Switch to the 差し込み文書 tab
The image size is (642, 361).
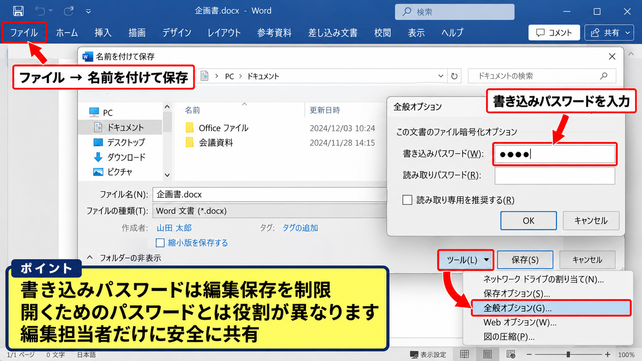tap(333, 33)
